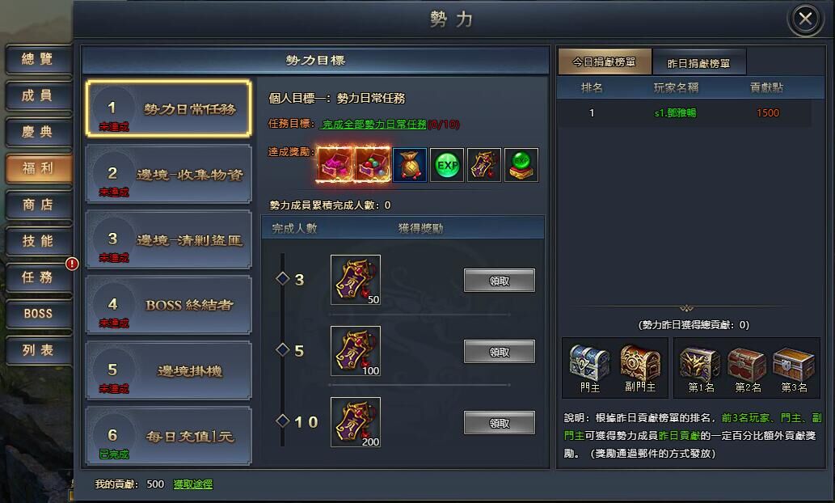Viewport: 835px width, 503px height.
Task: Select the gold coin bag reward icon
Action: tap(410, 165)
